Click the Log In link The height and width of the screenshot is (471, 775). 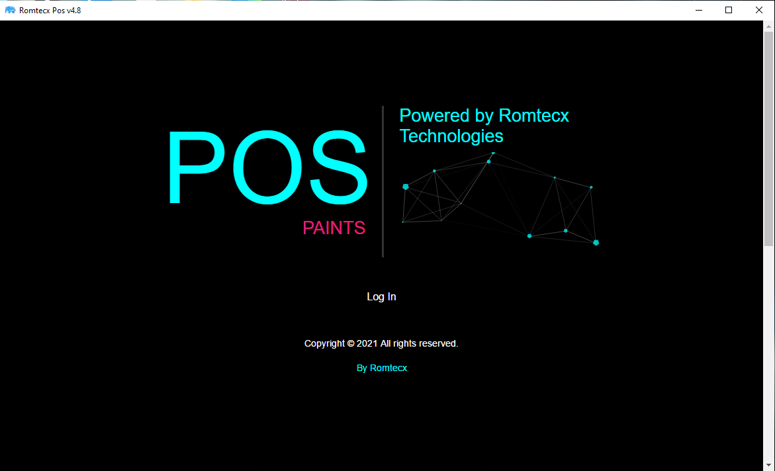tap(381, 297)
